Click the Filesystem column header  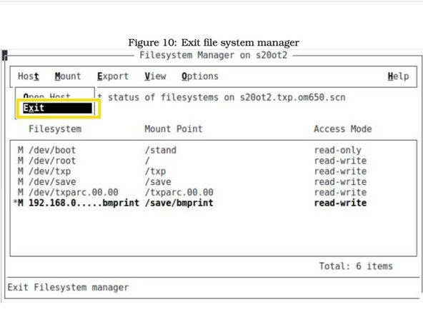click(x=55, y=129)
